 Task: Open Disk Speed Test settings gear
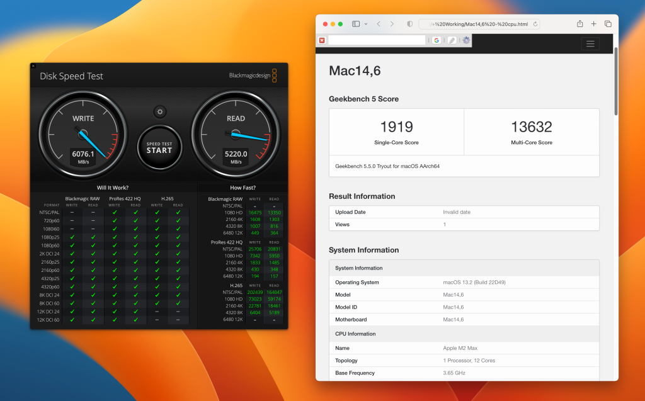[x=159, y=112]
